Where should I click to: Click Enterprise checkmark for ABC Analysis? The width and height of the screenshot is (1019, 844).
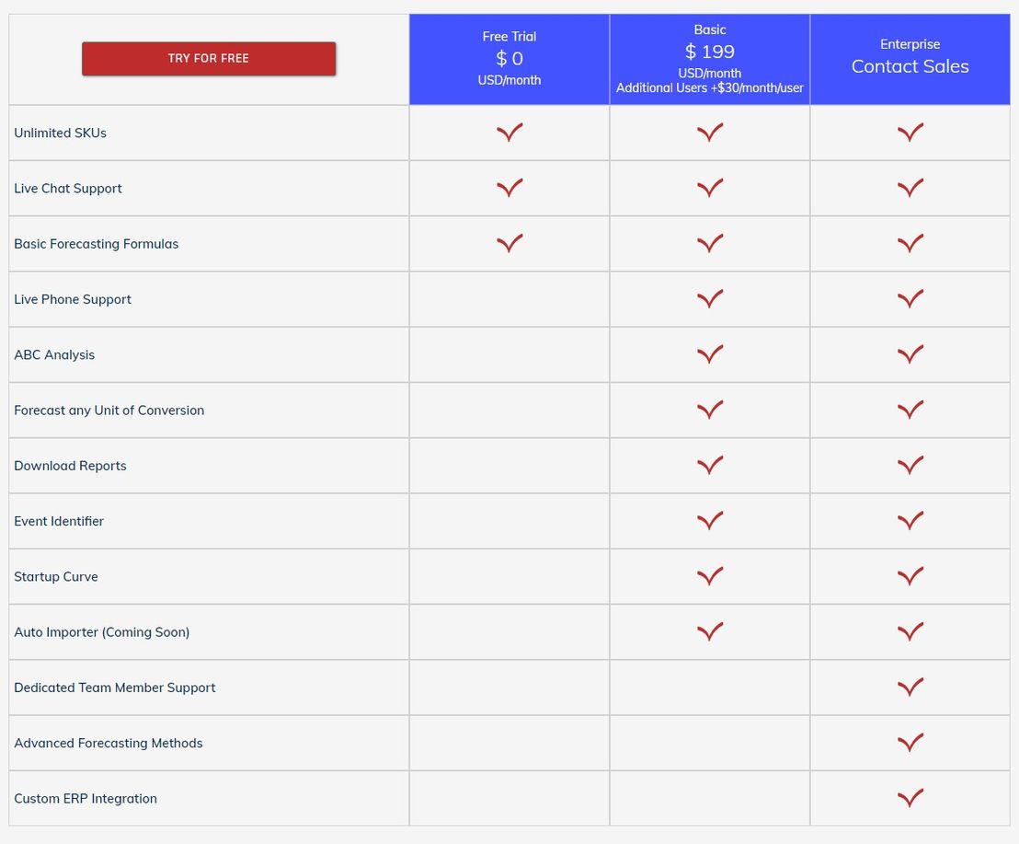click(x=910, y=353)
